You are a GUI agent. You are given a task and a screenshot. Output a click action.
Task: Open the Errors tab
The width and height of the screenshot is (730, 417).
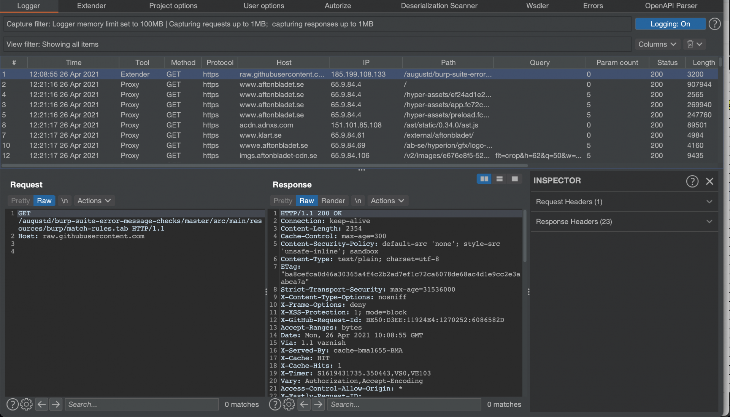point(593,6)
